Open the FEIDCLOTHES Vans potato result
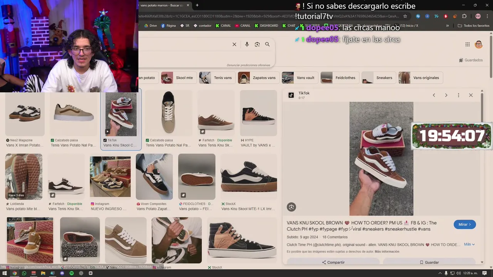493x277 pixels. 197,183
